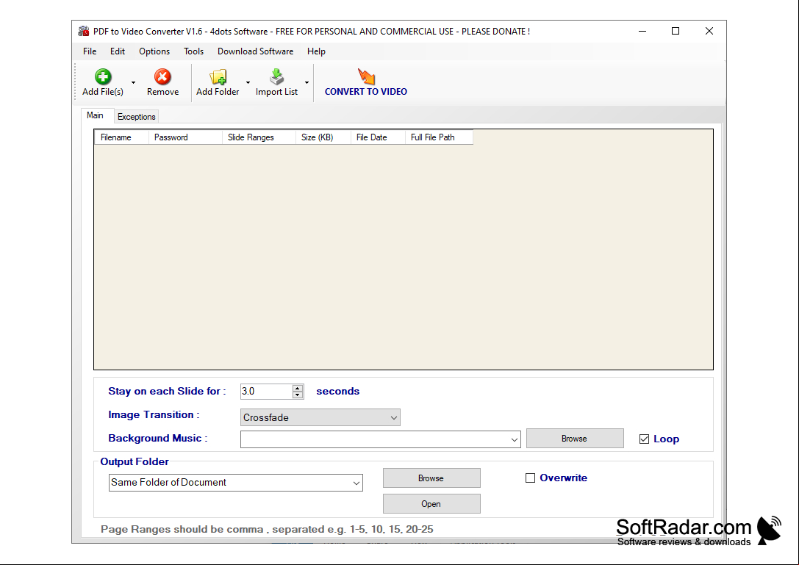Click the File Date column header
799x565 pixels.
click(378, 137)
